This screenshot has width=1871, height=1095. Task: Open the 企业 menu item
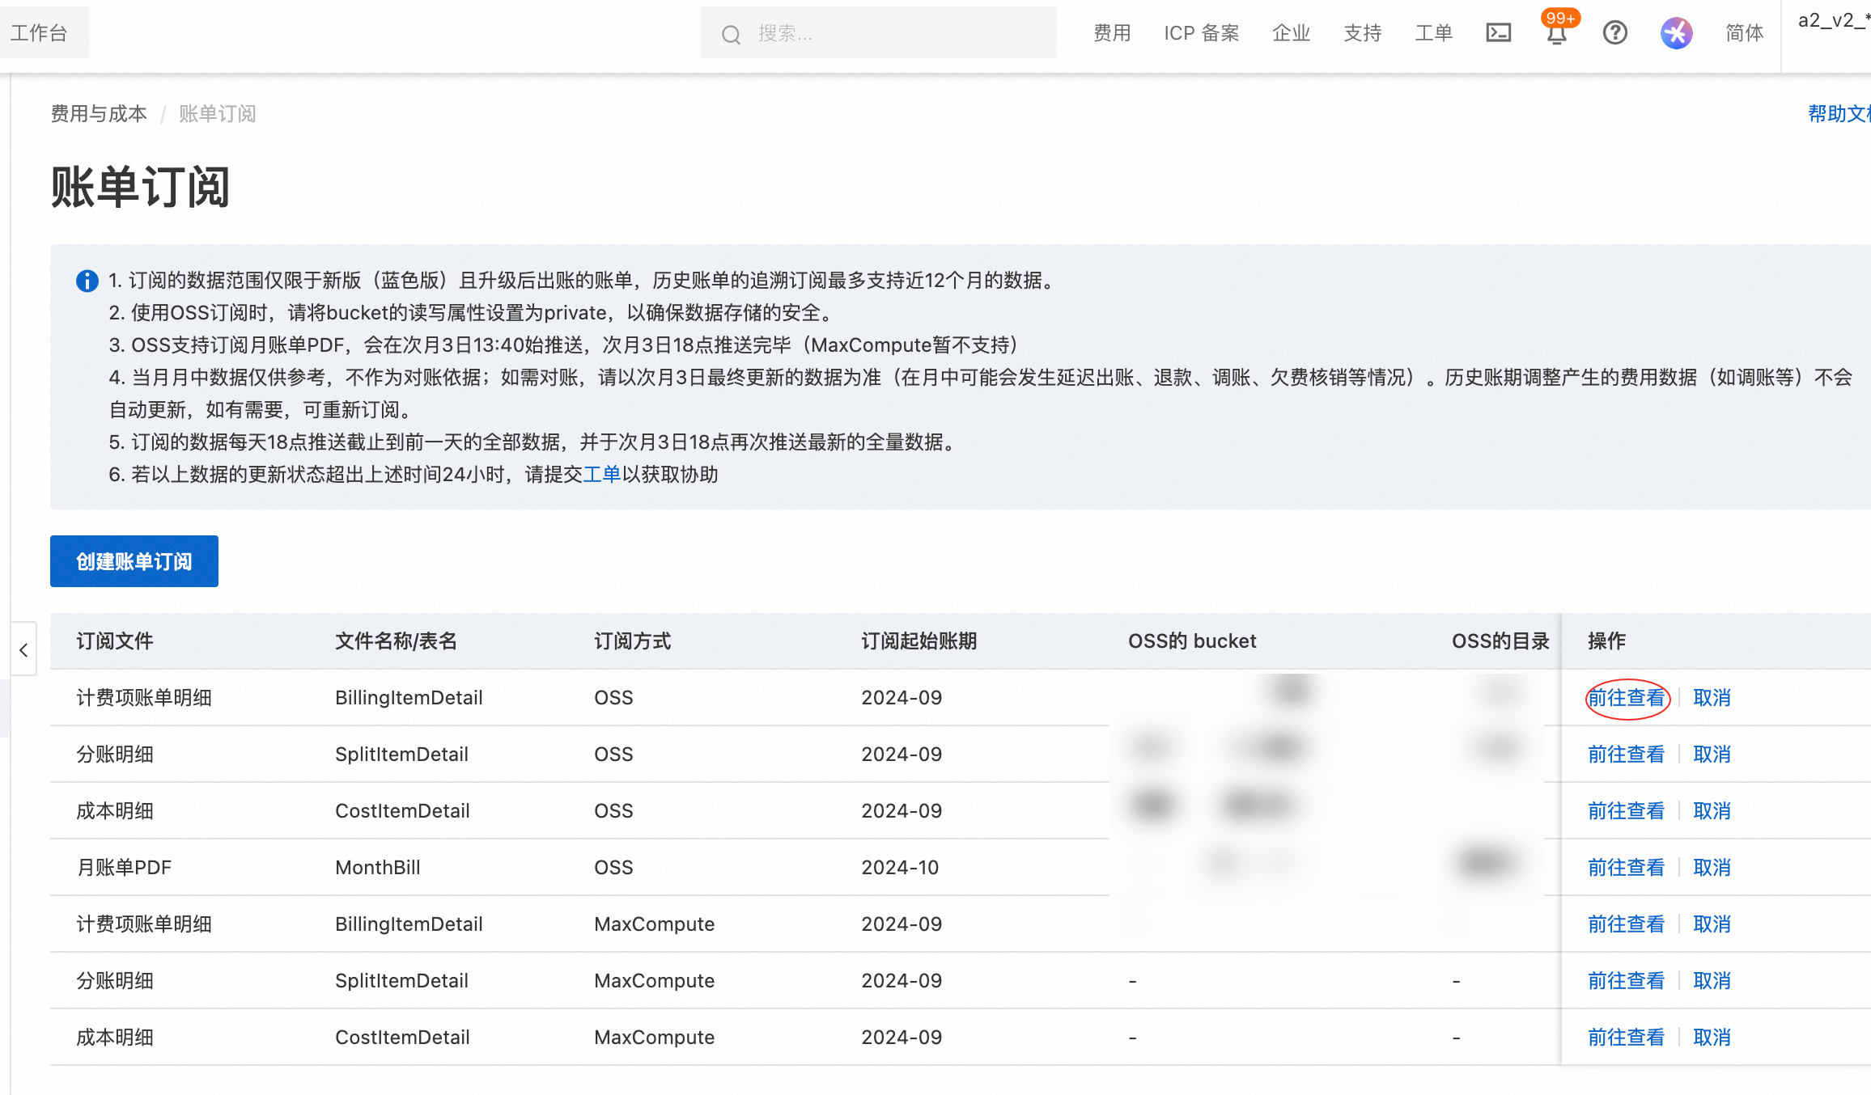pyautogui.click(x=1291, y=33)
